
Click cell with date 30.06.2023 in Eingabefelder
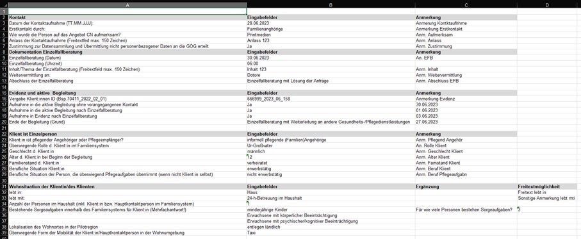click(x=331, y=58)
